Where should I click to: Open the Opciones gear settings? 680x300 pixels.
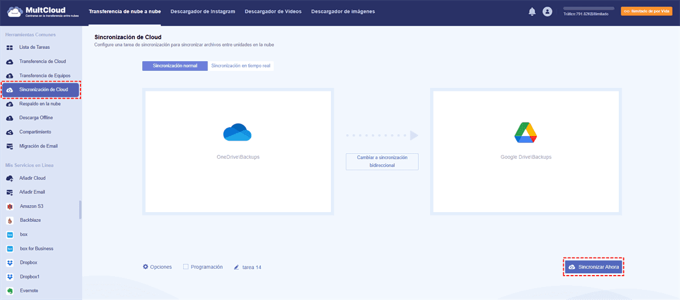[x=157, y=267]
